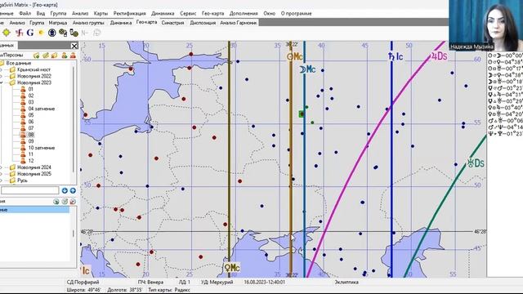This screenshot has width=523, height=294.
Task: Click the dark blue round emblem toolbar icon
Action: point(51,33)
